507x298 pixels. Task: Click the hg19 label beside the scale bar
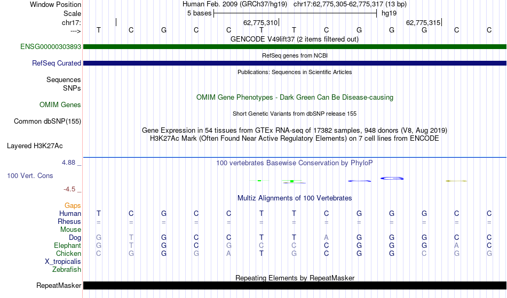[389, 13]
